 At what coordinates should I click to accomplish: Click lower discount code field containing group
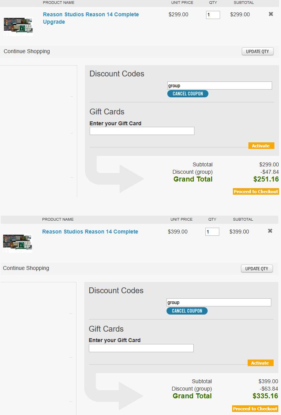[219, 302]
